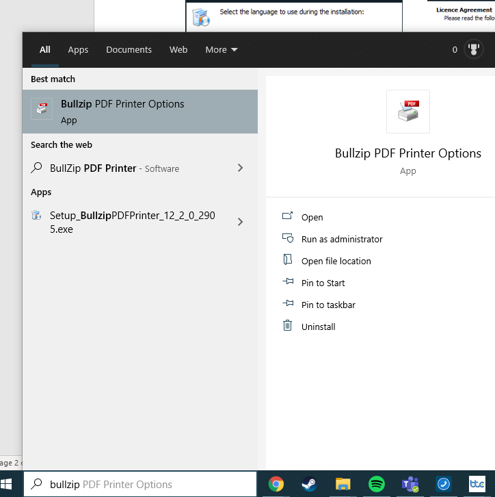Viewport: 495px width, 497px height.
Task: Click the Bullzip printer icon in best match
Action: tap(42, 109)
